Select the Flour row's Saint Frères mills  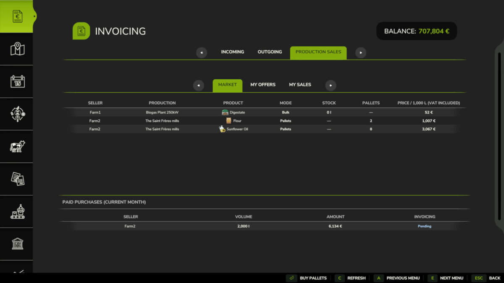pos(162,121)
